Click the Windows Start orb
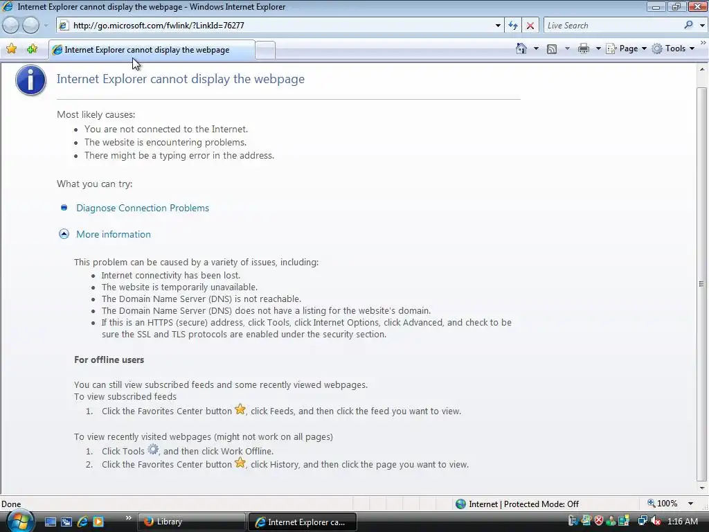709x532 pixels. tap(19, 521)
